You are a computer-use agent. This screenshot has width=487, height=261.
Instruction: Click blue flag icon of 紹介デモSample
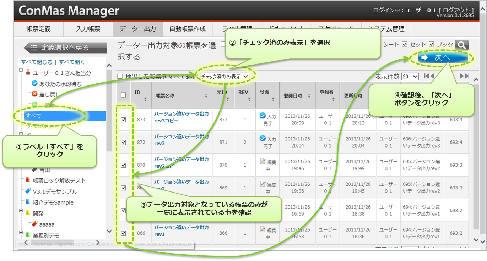tap(28, 202)
